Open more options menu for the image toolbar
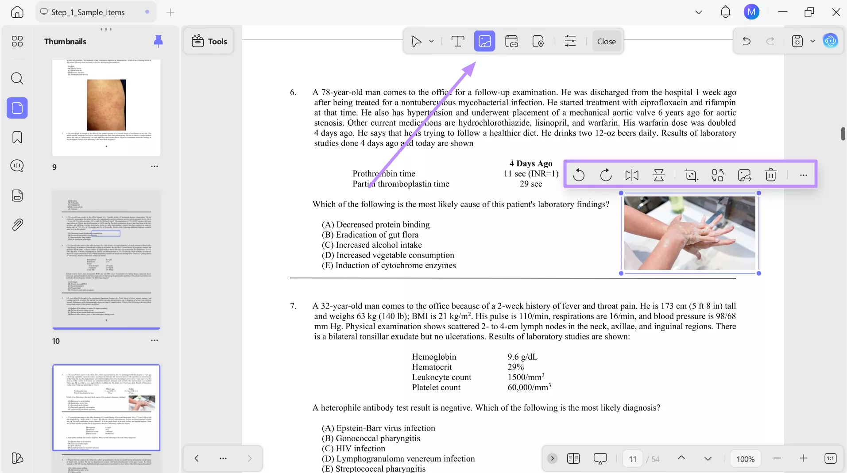 [803, 175]
